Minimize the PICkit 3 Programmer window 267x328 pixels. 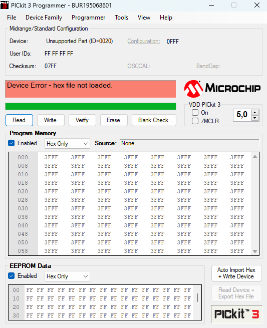tap(211, 5)
